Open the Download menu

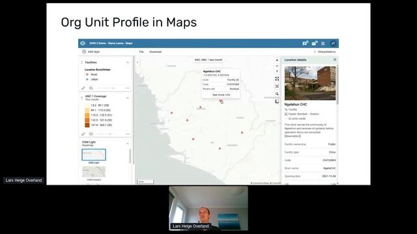coord(155,52)
